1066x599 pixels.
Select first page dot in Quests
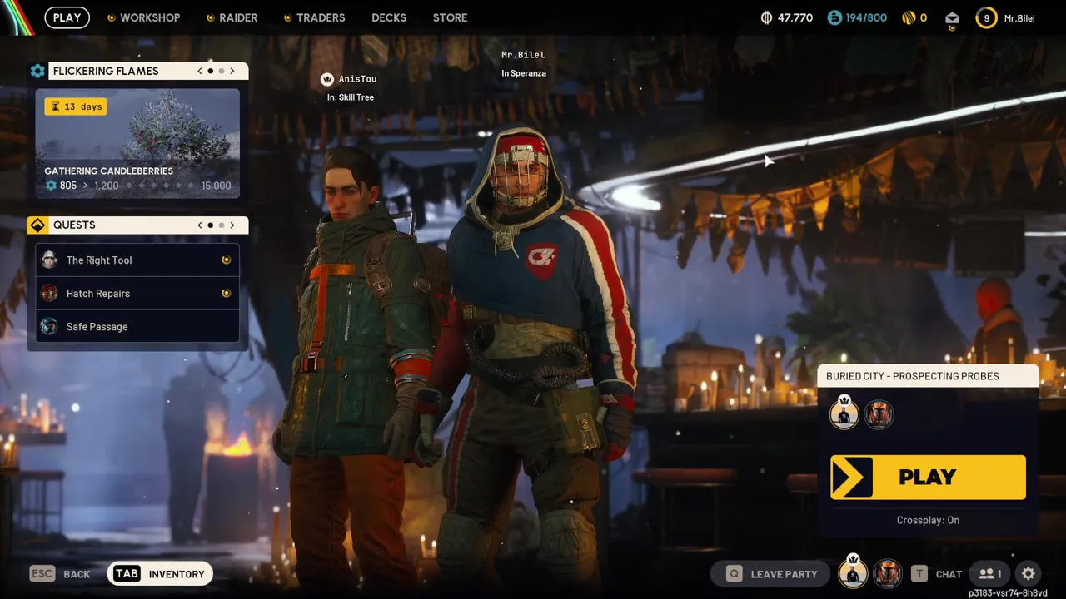point(211,225)
